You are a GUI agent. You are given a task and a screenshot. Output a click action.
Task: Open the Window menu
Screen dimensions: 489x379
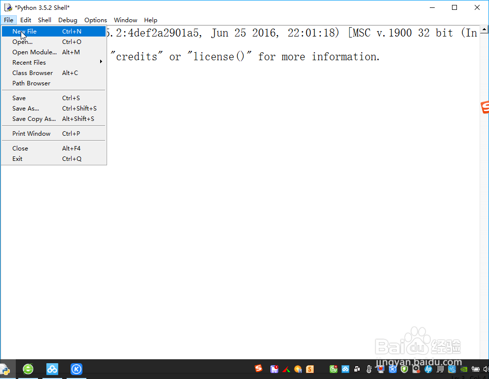point(125,20)
